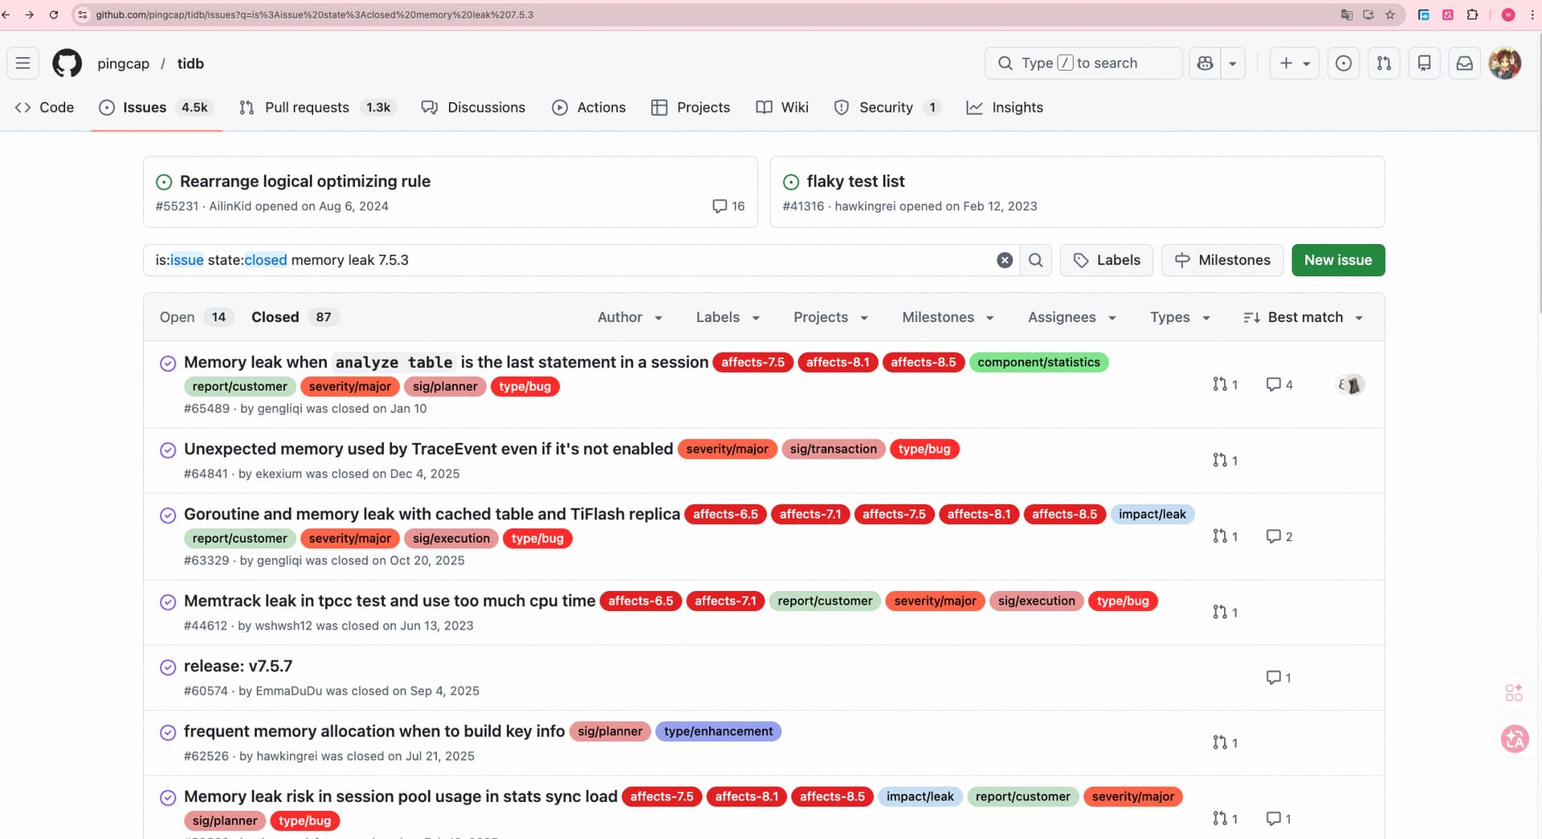Expand the create new plus dropdown

[x=1295, y=63]
